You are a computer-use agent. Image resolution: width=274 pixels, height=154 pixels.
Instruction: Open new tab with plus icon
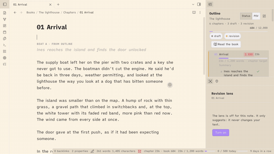(x=58, y=5)
